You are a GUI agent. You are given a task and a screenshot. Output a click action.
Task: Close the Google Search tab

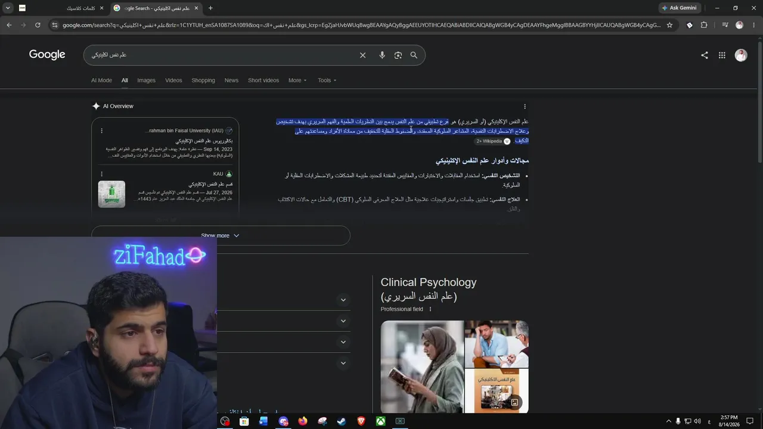[x=196, y=8]
